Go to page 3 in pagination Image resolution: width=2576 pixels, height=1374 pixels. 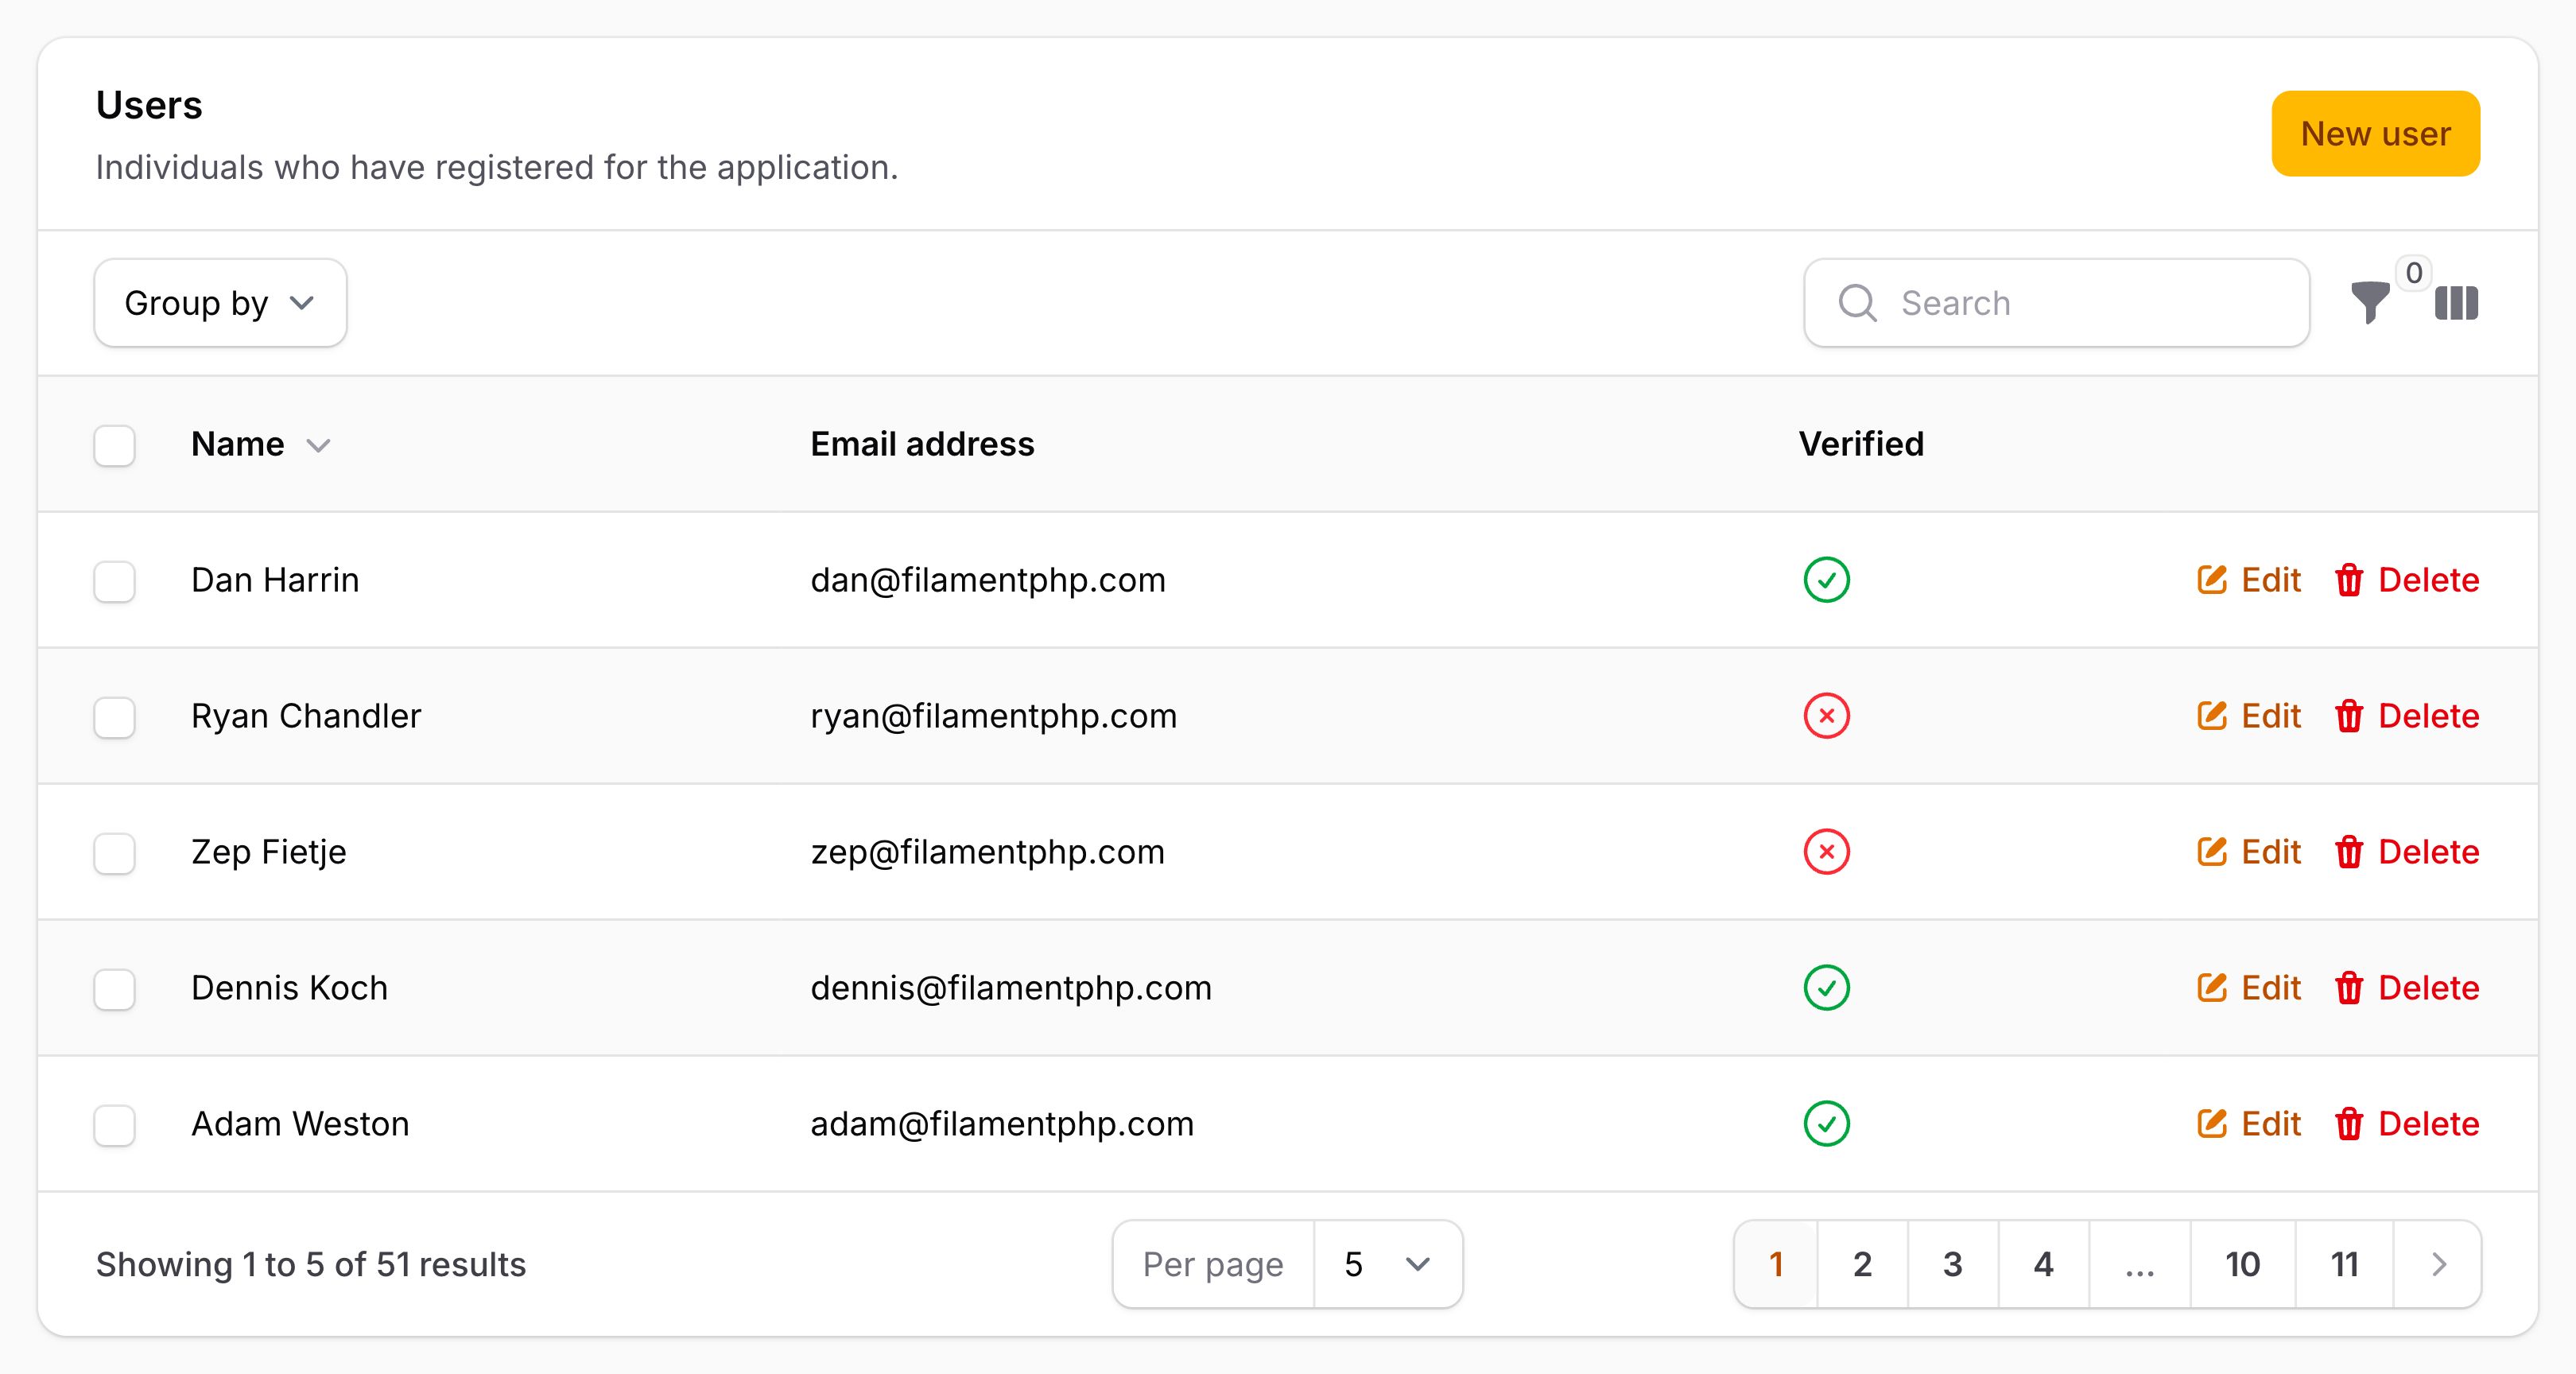click(x=1952, y=1264)
